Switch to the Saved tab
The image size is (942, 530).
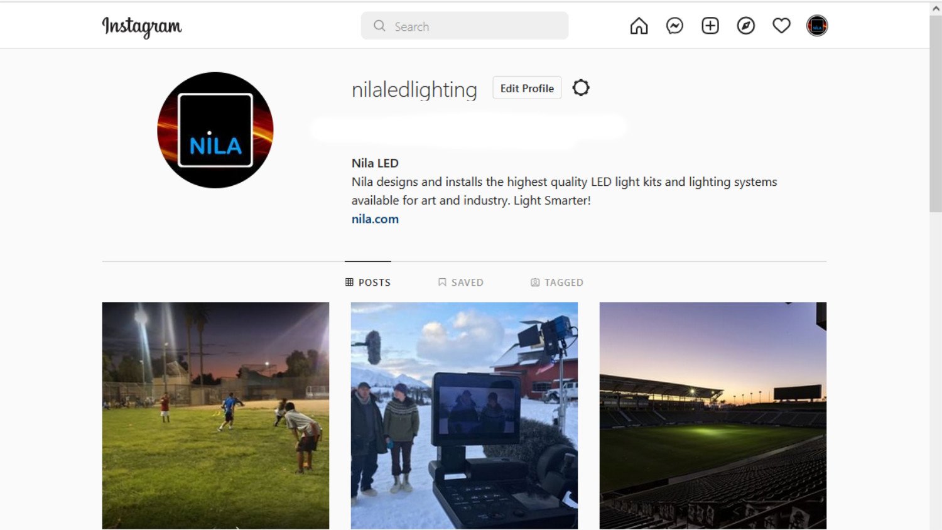click(461, 283)
